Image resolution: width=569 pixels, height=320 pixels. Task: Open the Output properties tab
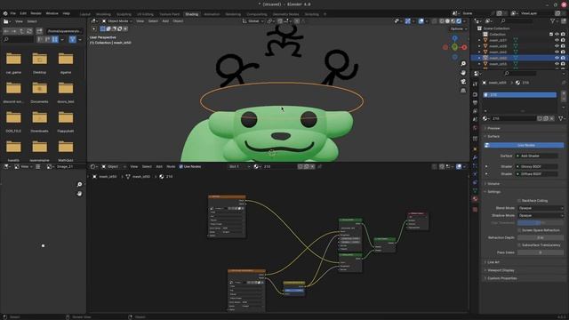pos(475,103)
